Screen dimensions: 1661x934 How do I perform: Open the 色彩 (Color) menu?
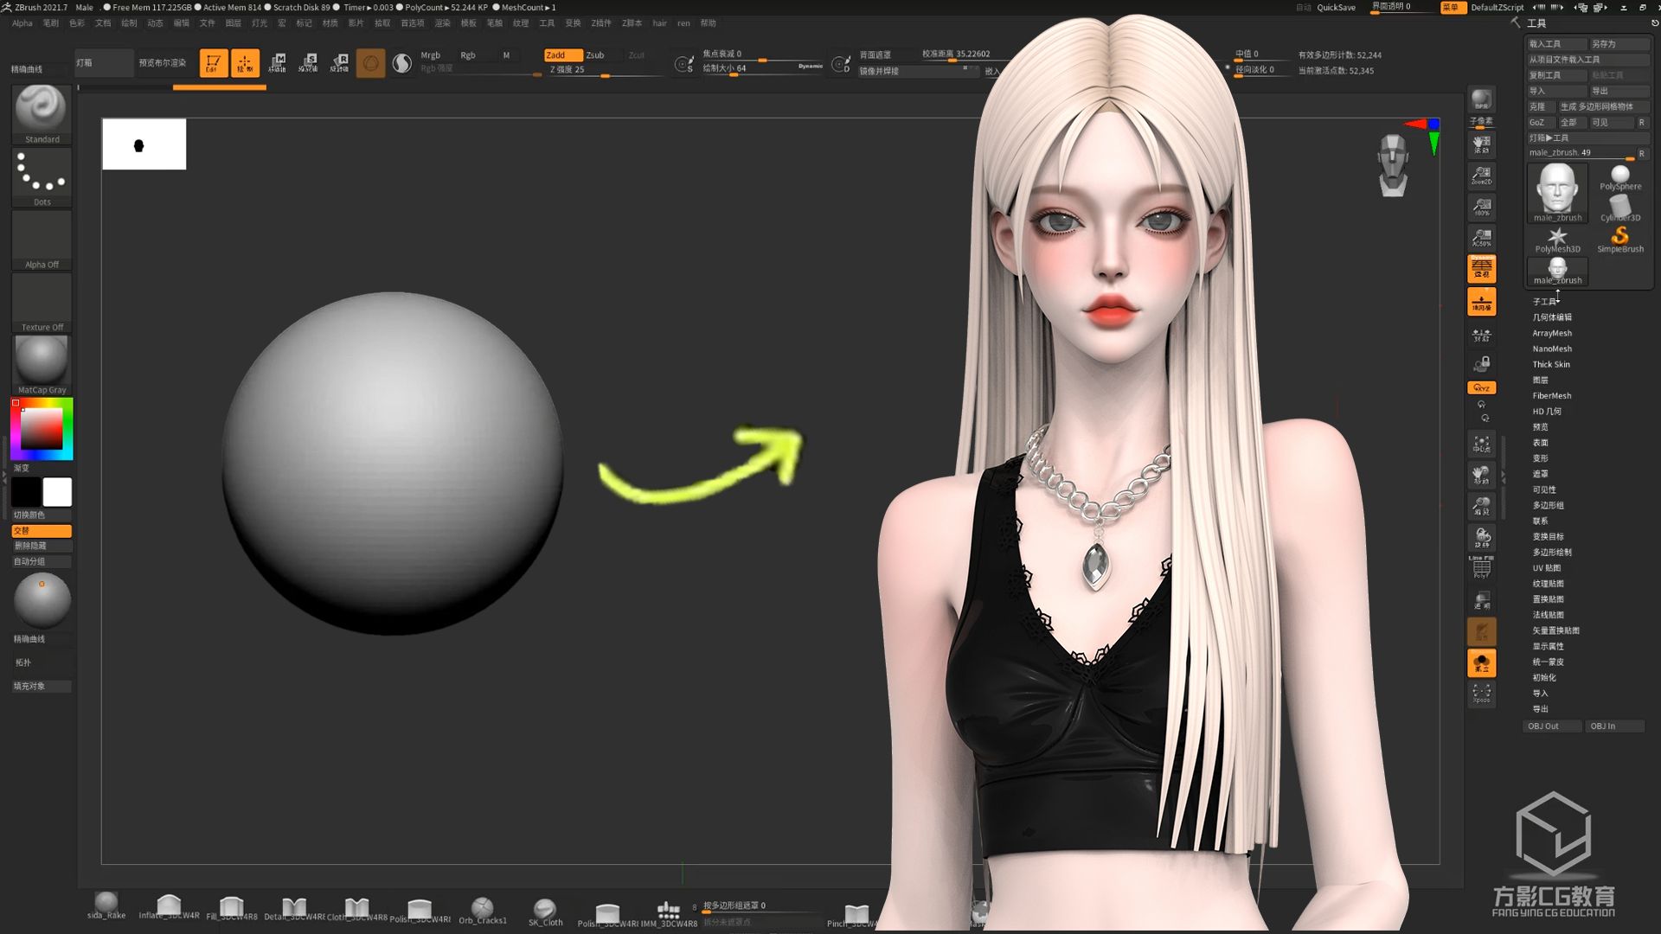pos(77,23)
